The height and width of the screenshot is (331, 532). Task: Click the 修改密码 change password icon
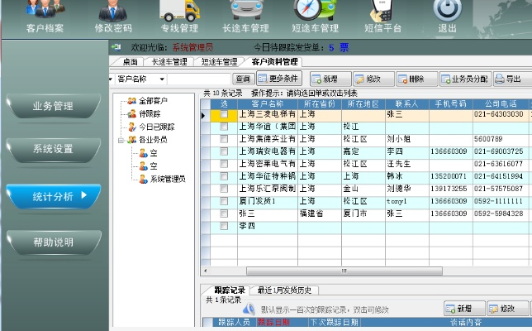113,17
